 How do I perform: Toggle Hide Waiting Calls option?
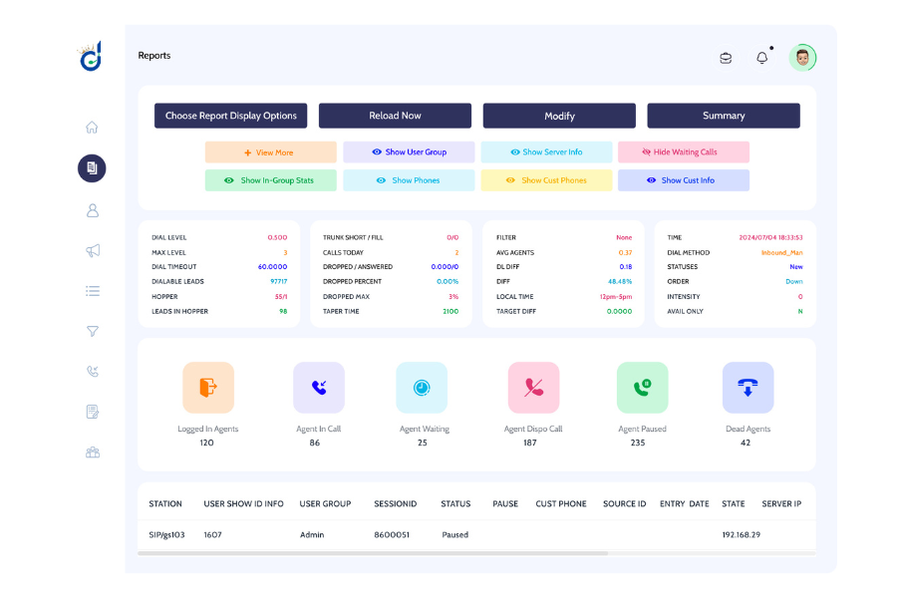[683, 152]
